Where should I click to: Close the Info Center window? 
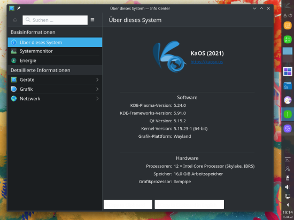tap(268, 9)
